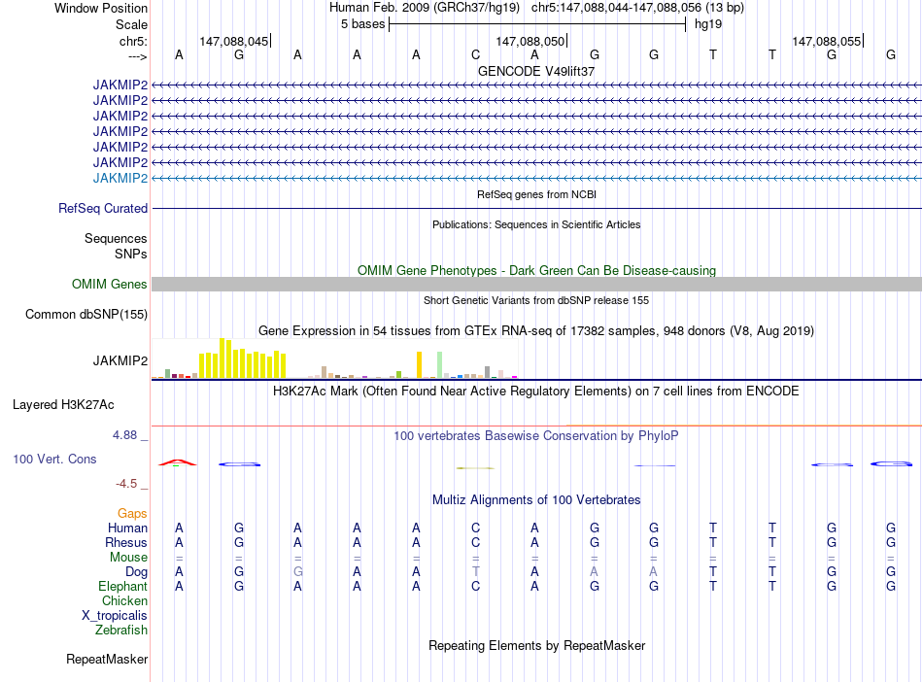Click the 147,088,050 position marker
The image size is (923, 682).
coord(530,41)
